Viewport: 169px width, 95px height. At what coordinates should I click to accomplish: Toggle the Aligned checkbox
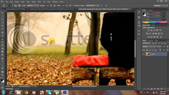coord(74,5)
